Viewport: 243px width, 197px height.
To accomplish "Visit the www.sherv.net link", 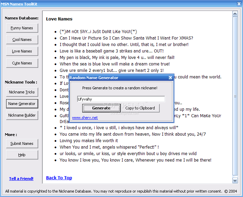I will pyautogui.click(x=85, y=118).
